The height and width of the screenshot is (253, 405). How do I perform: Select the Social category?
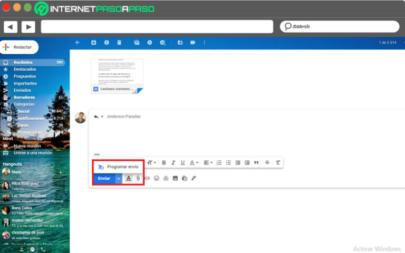(24, 111)
